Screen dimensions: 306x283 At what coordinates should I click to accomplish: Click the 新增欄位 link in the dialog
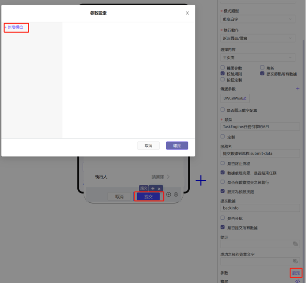pyautogui.click(x=17, y=27)
